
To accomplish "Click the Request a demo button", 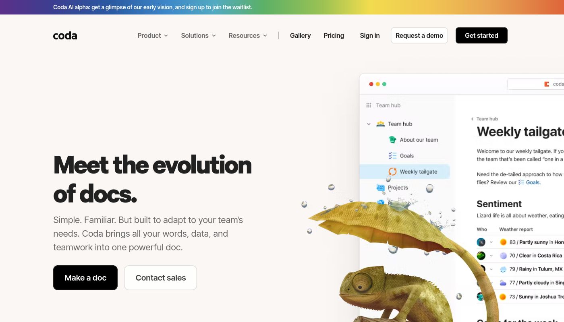I will 419,35.
